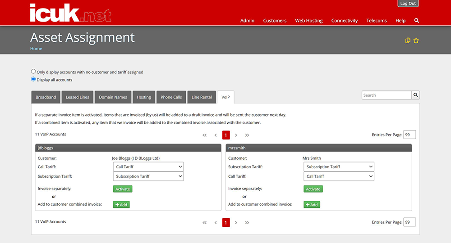The height and width of the screenshot is (243, 451).
Task: Open the Help menu
Action: point(400,21)
